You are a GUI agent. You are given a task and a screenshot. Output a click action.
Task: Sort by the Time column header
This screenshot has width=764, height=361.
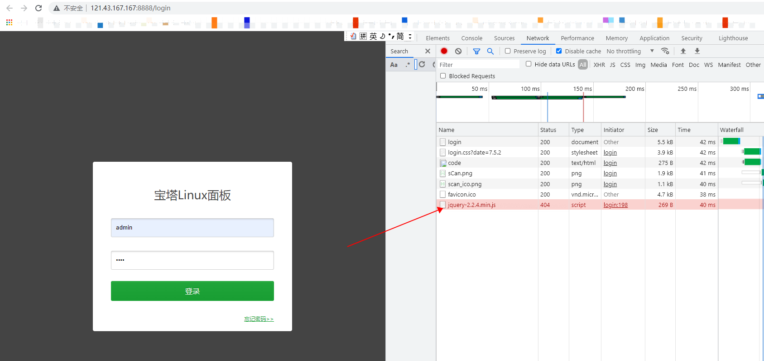click(x=696, y=130)
